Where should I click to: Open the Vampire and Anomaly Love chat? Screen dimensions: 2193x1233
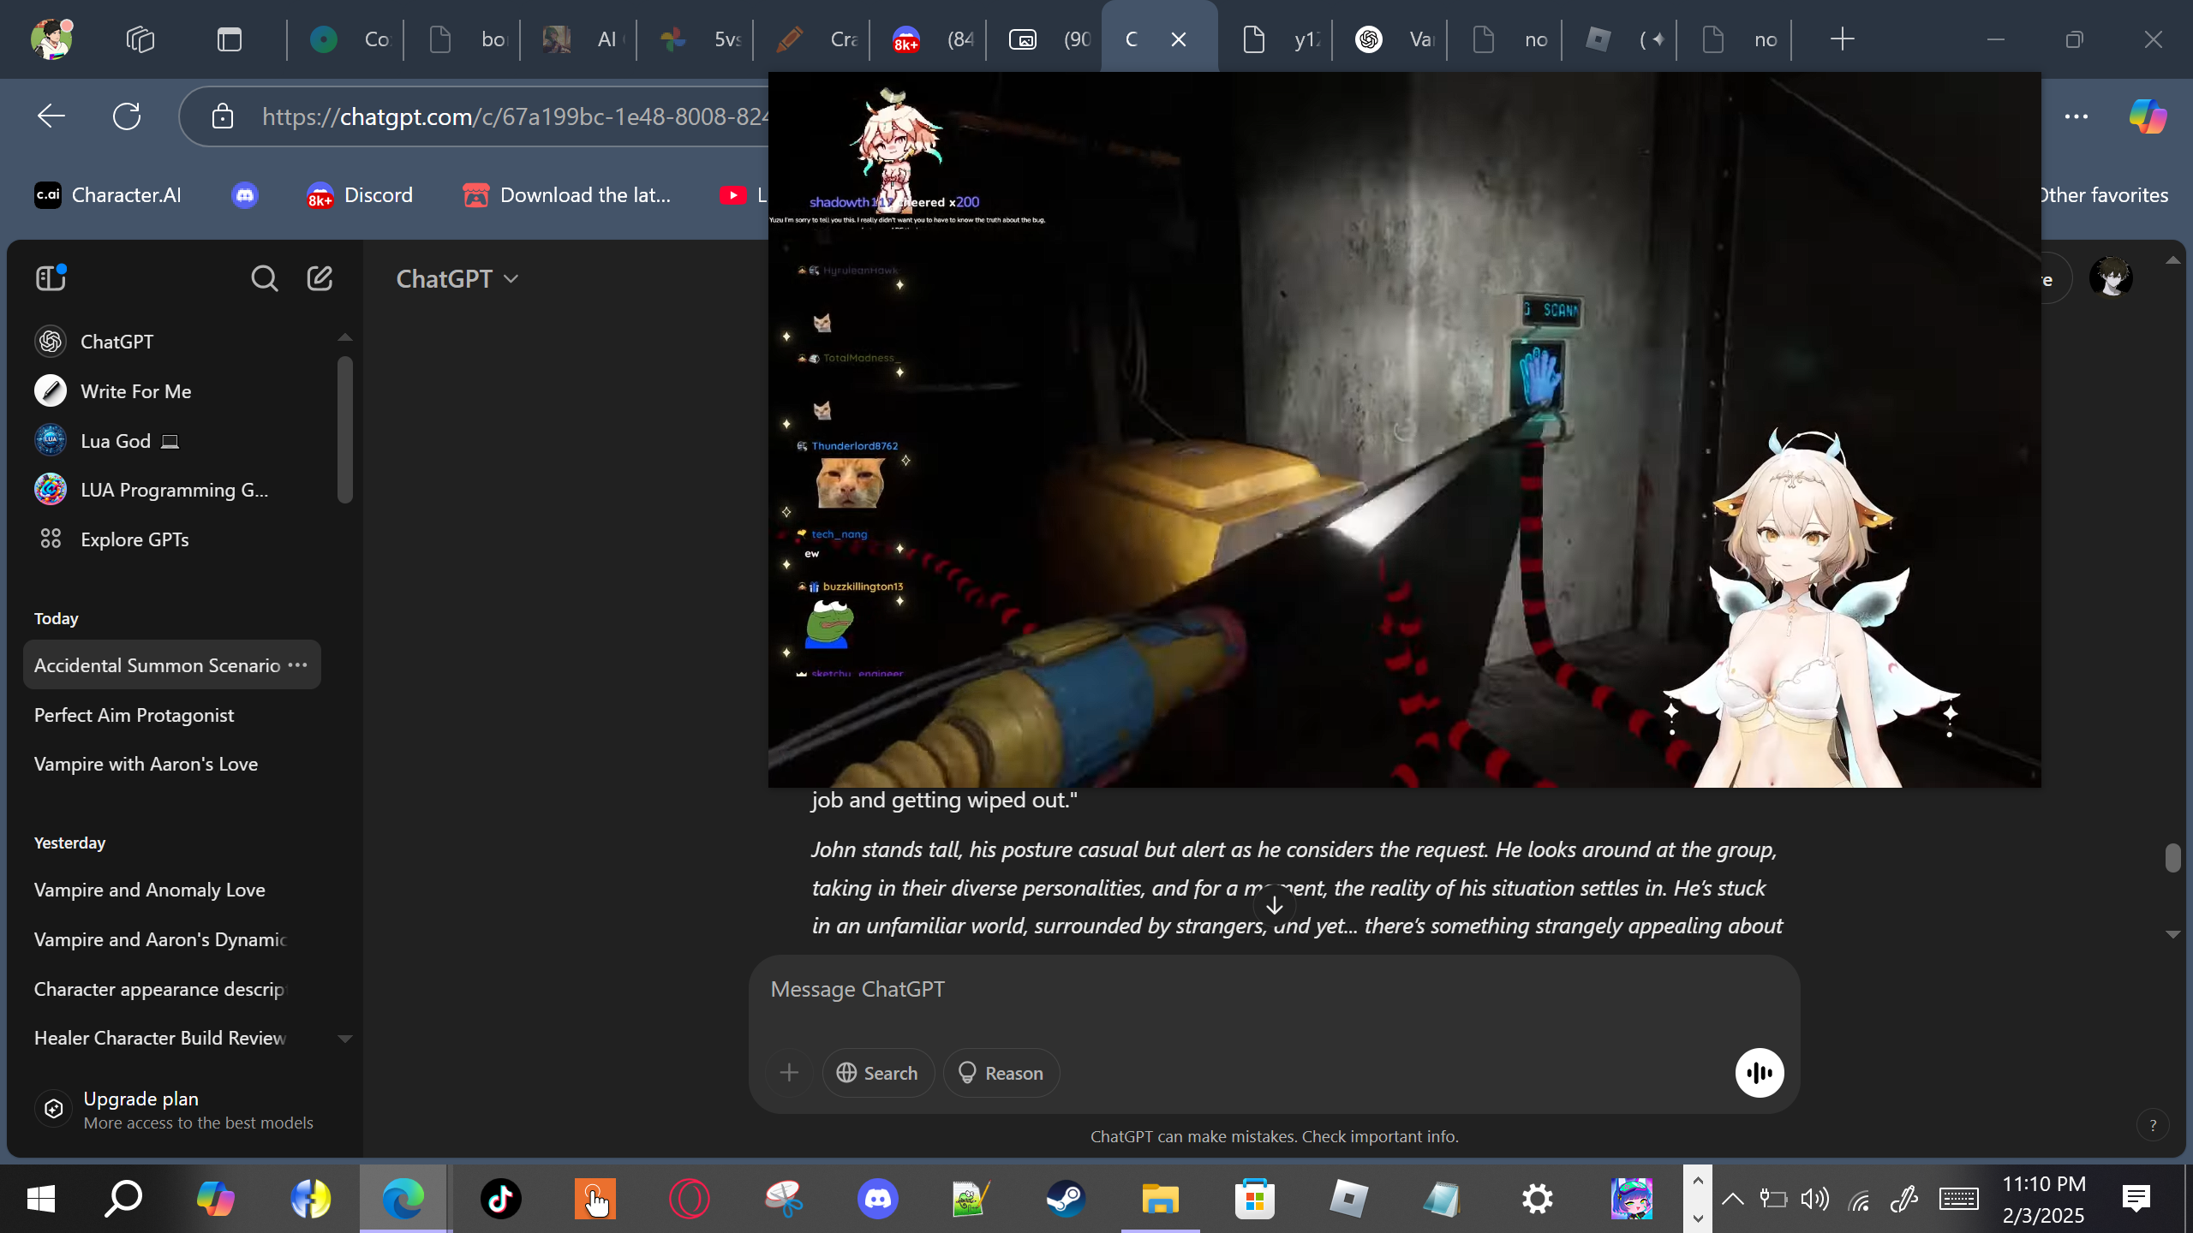[x=171, y=890]
